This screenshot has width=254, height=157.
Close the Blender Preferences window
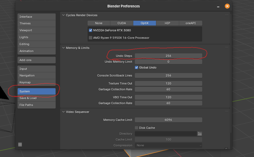click(227, 6)
